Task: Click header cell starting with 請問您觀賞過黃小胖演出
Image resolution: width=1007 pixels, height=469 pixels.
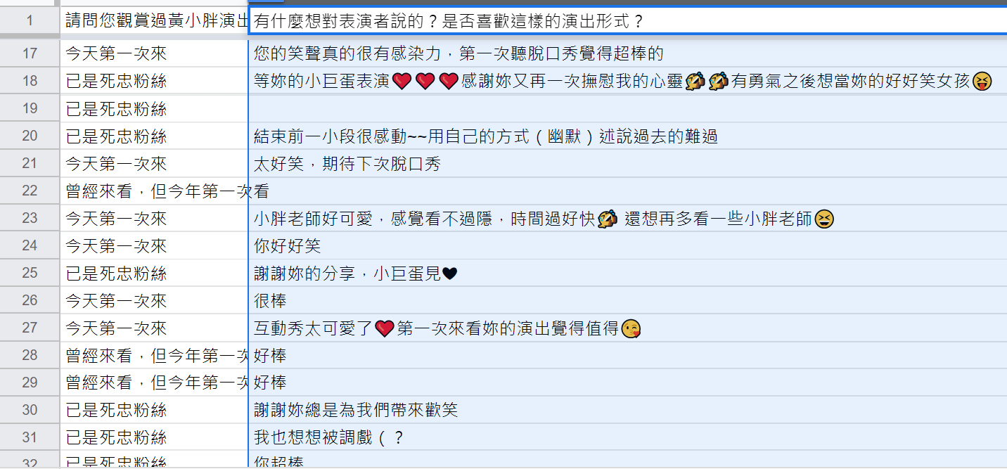Action: pos(155,20)
